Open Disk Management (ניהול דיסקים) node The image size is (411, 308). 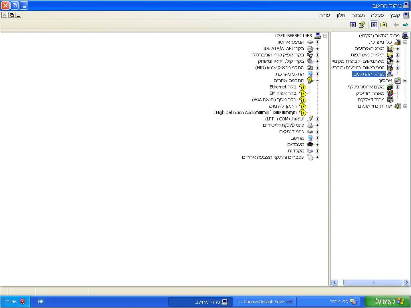click(x=371, y=100)
